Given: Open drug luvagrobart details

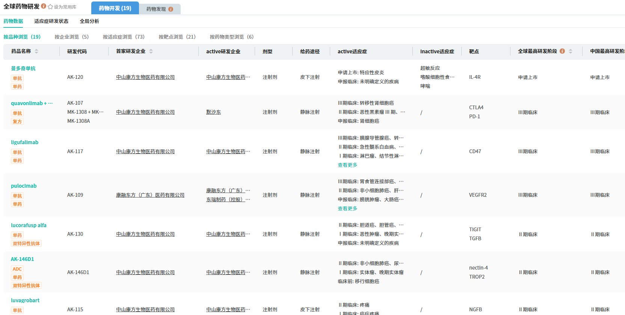Looking at the screenshot, I should tap(25, 300).
